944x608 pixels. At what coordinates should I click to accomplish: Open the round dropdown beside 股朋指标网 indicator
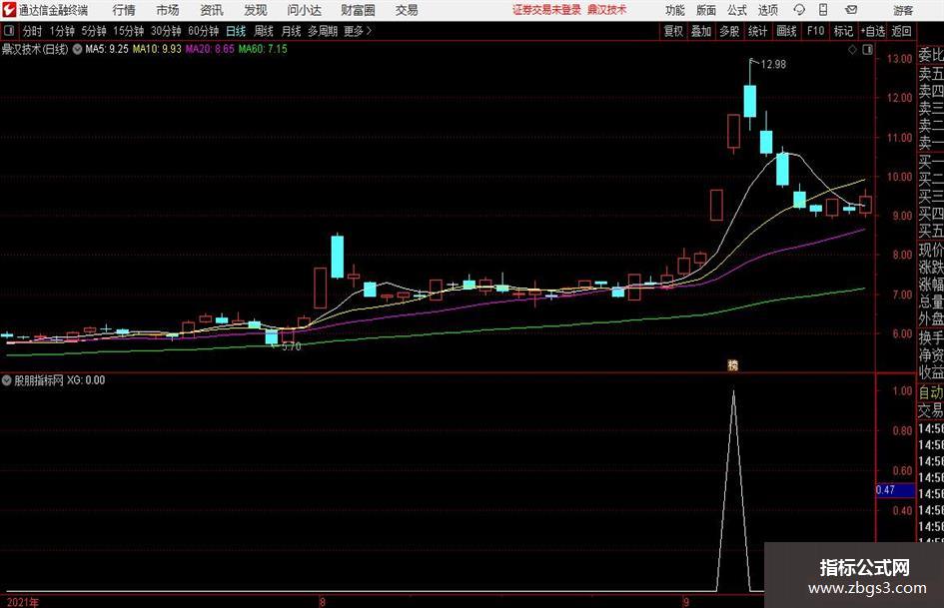coord(7,380)
